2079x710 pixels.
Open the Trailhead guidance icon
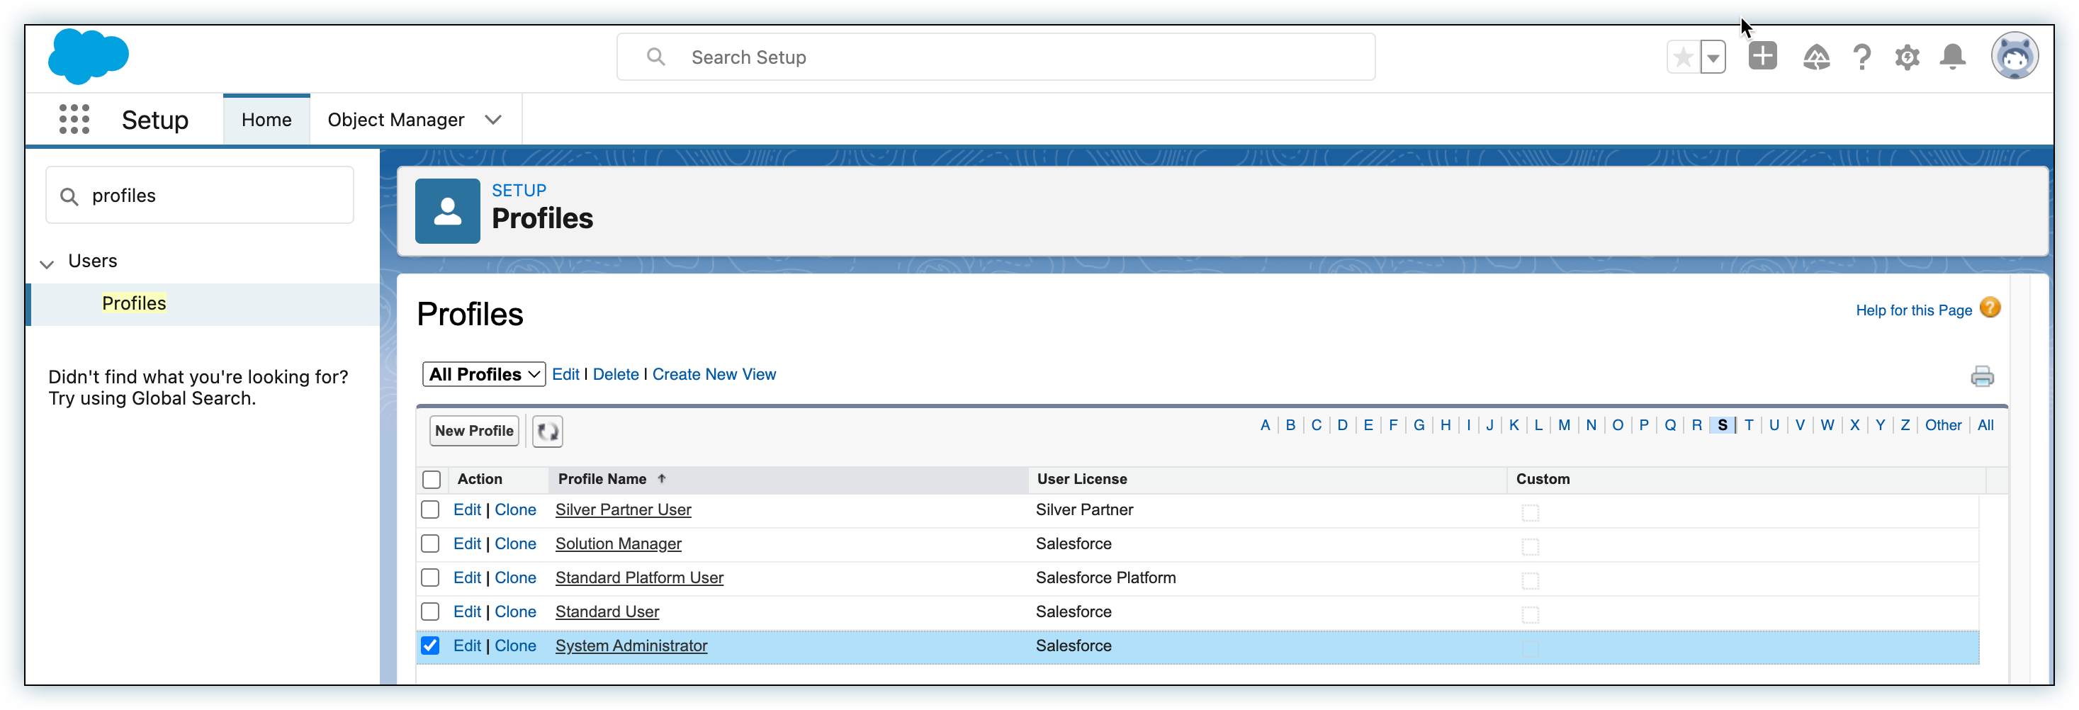tap(1816, 57)
